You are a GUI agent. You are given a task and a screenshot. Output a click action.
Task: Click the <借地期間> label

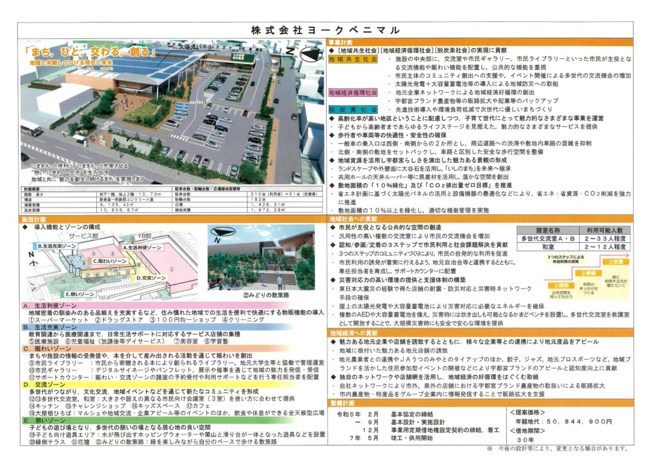pos(527,431)
